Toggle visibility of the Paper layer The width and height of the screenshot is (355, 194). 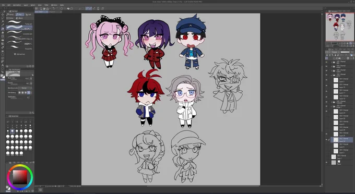(326, 162)
